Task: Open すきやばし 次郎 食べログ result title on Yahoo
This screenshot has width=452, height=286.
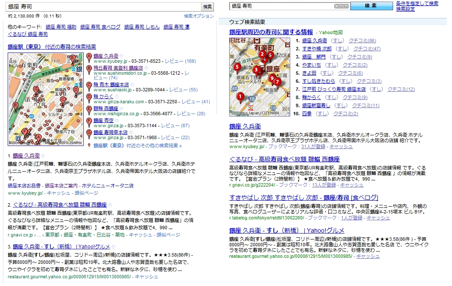Action: (303, 198)
